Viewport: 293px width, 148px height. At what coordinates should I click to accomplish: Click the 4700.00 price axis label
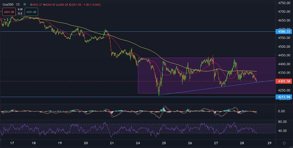pos(284,12)
